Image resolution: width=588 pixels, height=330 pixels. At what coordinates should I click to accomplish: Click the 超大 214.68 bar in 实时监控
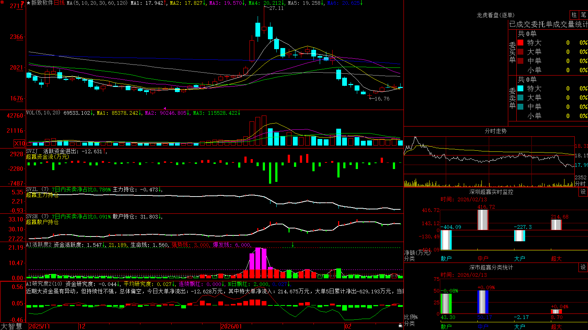pos(556,225)
